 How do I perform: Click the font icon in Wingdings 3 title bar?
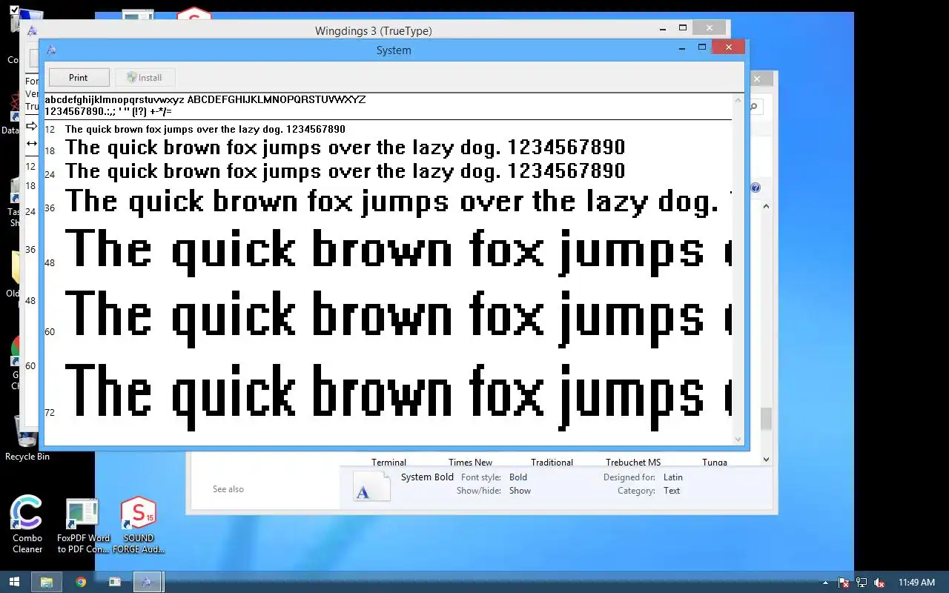click(32, 30)
